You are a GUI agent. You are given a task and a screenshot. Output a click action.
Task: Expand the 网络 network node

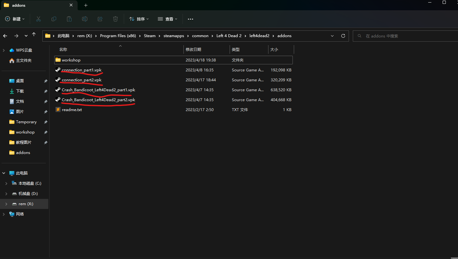pos(4,214)
